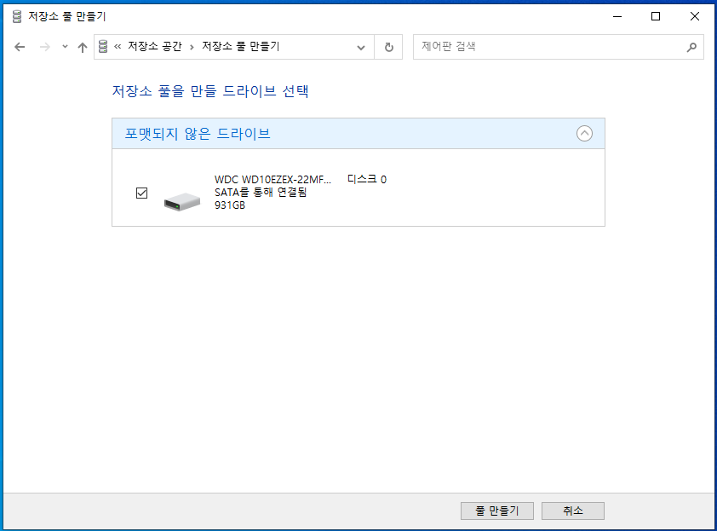Open the recent locations dropdown arrow
This screenshot has width=717, height=531.
coord(65,47)
